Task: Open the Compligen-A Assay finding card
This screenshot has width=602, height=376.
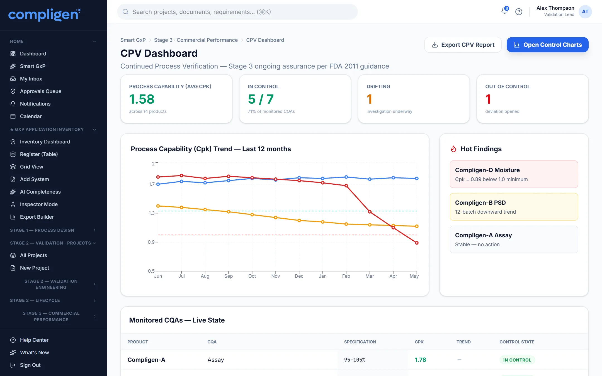Action: coord(514,239)
